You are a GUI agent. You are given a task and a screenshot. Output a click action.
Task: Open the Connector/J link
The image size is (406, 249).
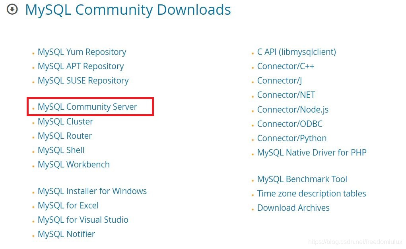[x=280, y=81]
